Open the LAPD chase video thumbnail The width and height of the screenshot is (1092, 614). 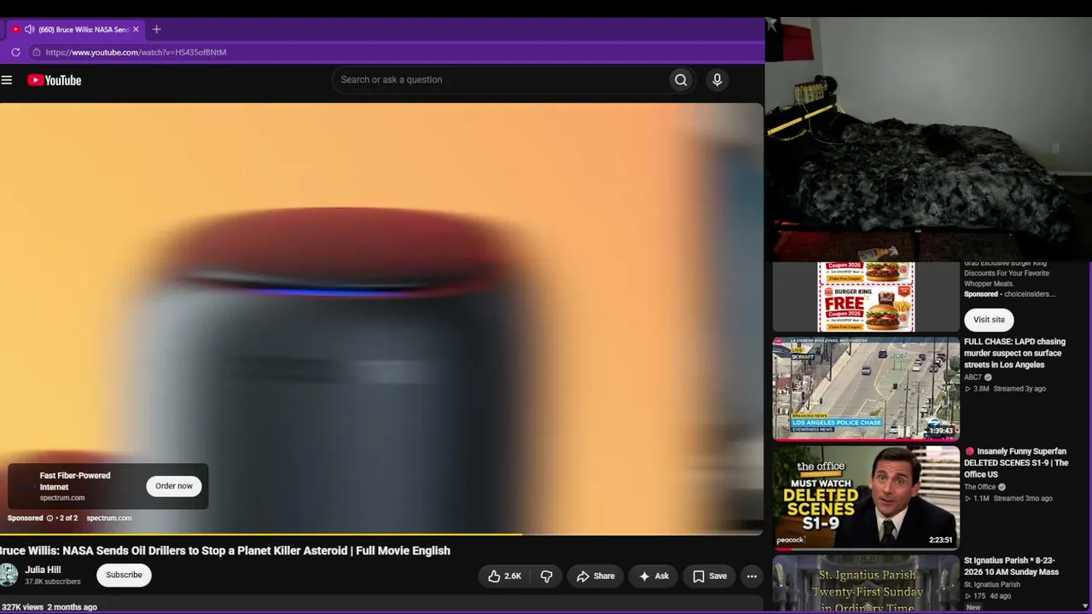866,389
